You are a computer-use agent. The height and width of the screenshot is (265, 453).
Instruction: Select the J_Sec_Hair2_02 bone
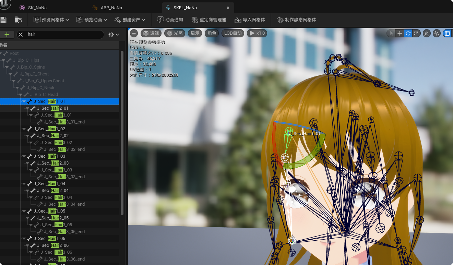pos(53,136)
